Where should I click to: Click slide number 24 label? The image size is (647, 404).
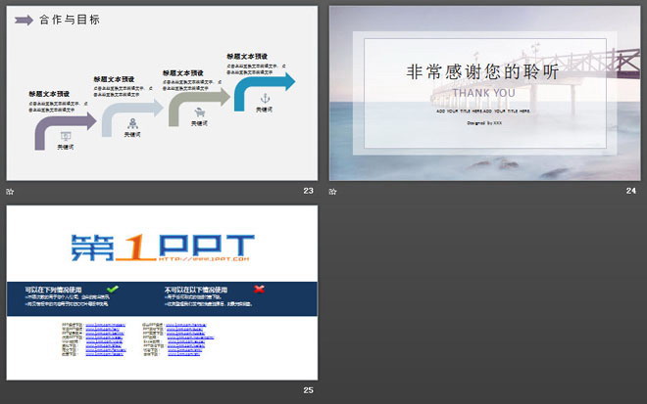(x=631, y=191)
